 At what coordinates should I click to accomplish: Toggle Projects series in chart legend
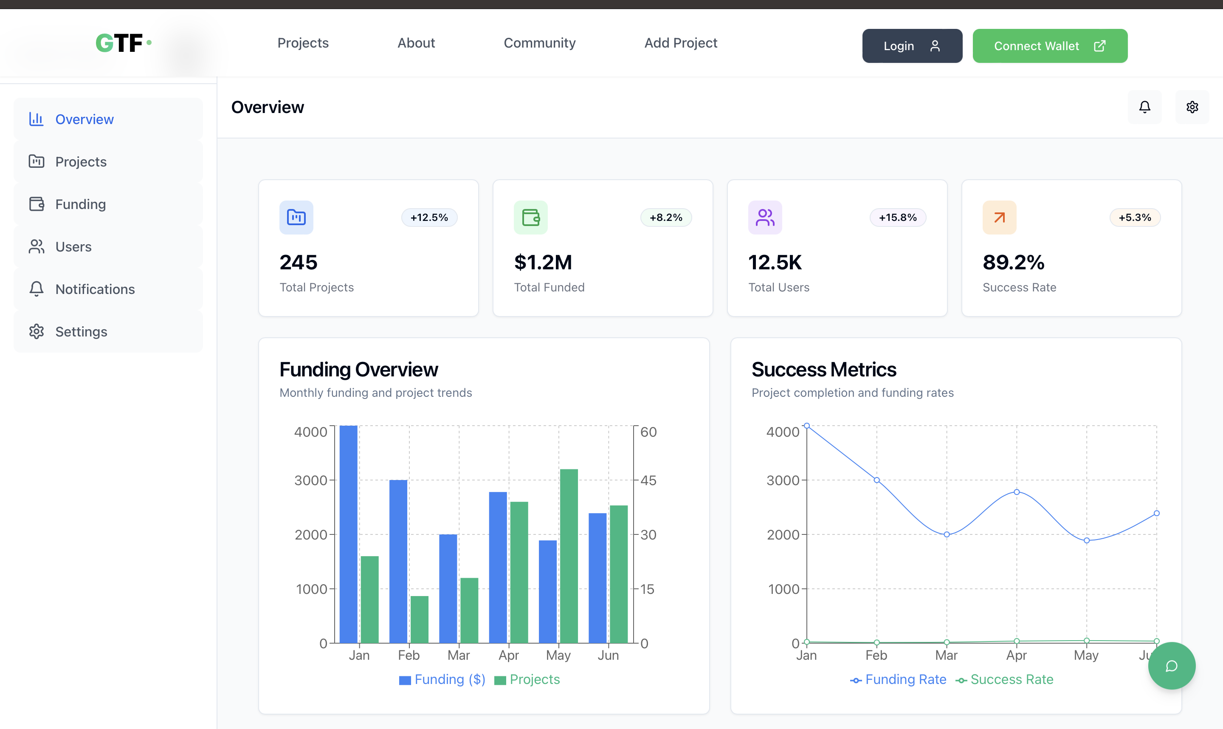527,679
